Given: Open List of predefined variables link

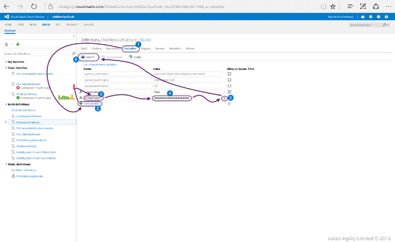Looking at the screenshot, I should click(100, 64).
